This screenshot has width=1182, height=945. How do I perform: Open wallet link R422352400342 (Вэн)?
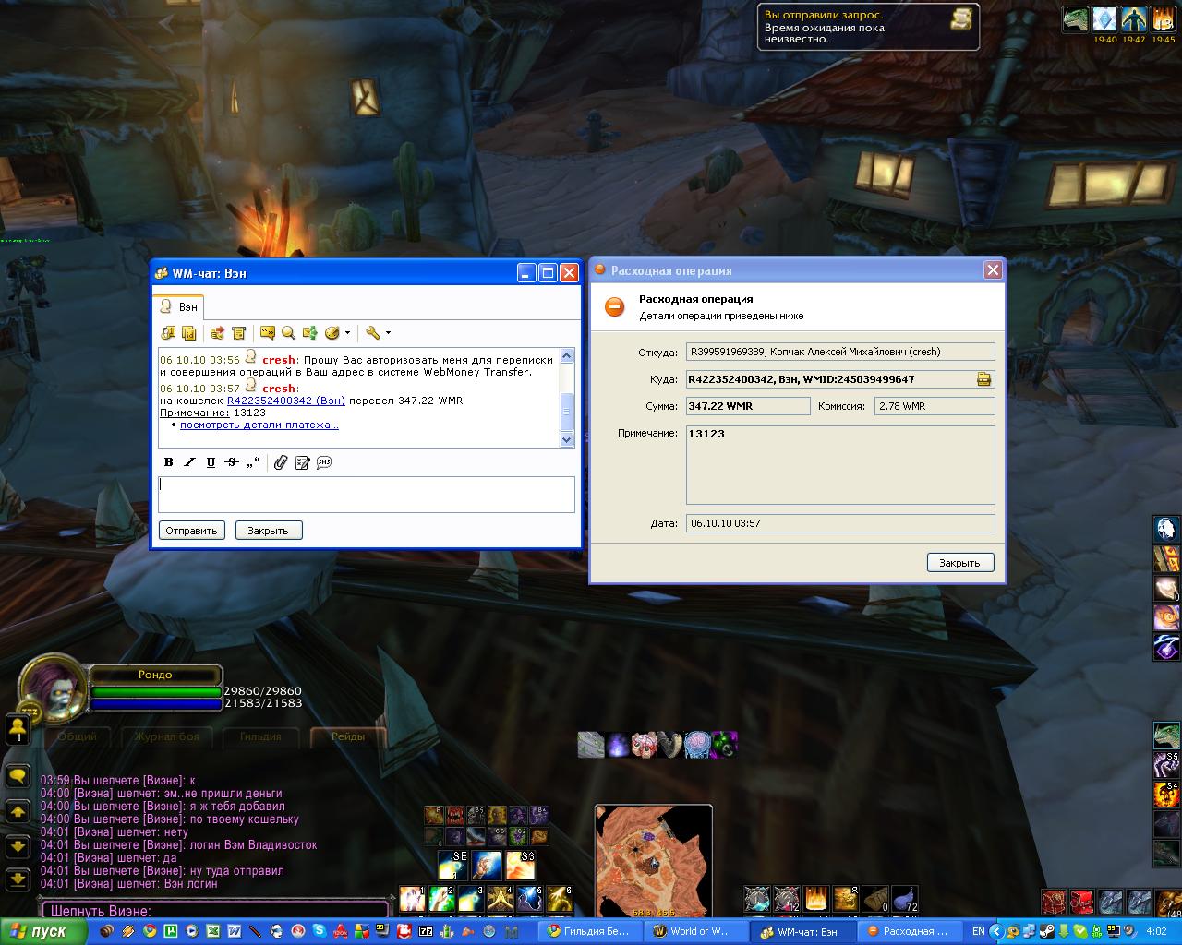(286, 401)
